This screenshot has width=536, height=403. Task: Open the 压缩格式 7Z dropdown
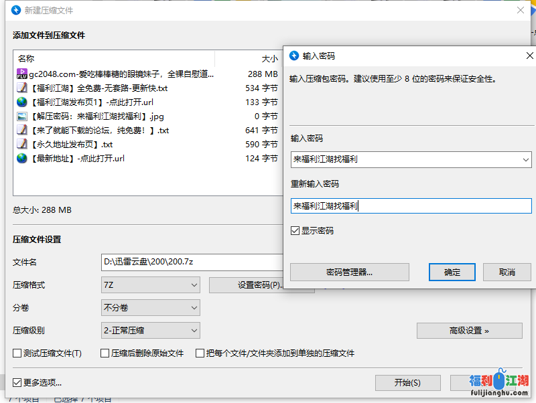150,285
